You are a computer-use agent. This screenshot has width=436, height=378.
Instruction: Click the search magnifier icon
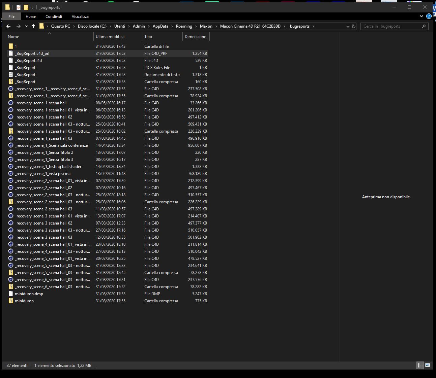point(424,26)
